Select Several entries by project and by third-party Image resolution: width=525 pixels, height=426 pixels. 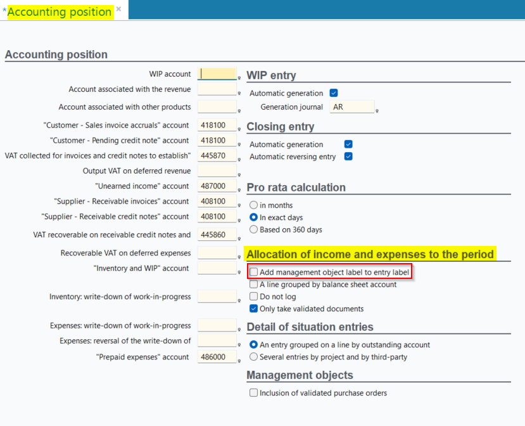(x=254, y=357)
